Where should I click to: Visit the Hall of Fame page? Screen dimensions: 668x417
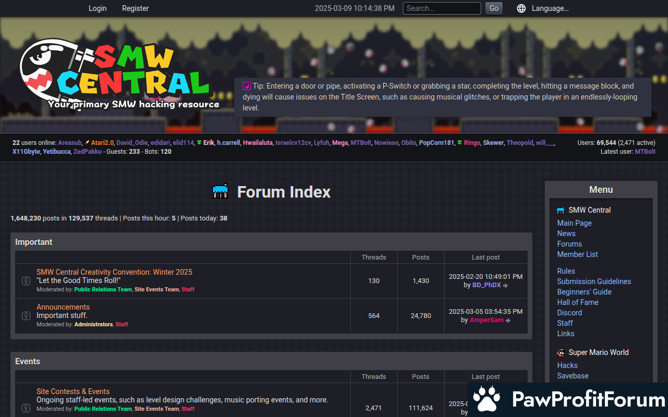click(x=578, y=302)
